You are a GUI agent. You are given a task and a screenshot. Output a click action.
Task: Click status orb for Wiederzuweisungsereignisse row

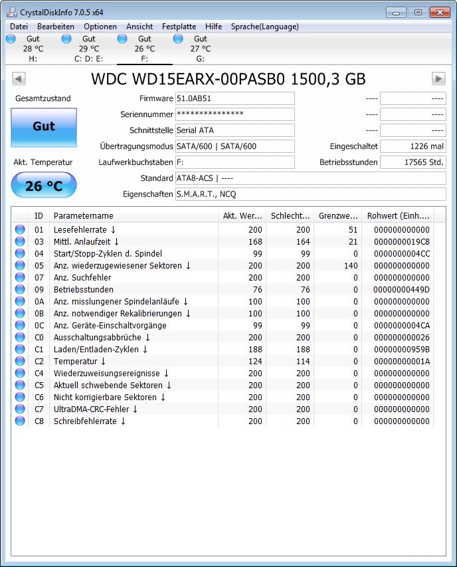(x=20, y=373)
